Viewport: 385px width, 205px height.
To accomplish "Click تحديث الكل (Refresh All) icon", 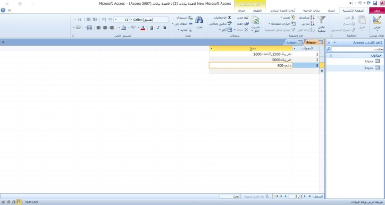I will 256,20.
